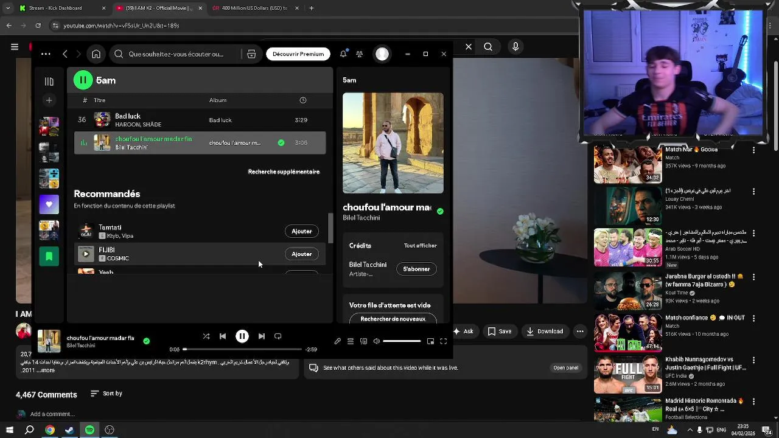Switch to Stream - Kick Dashboard tab

click(61, 8)
